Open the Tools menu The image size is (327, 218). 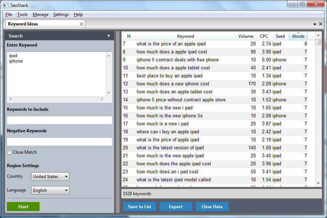(x=22, y=15)
